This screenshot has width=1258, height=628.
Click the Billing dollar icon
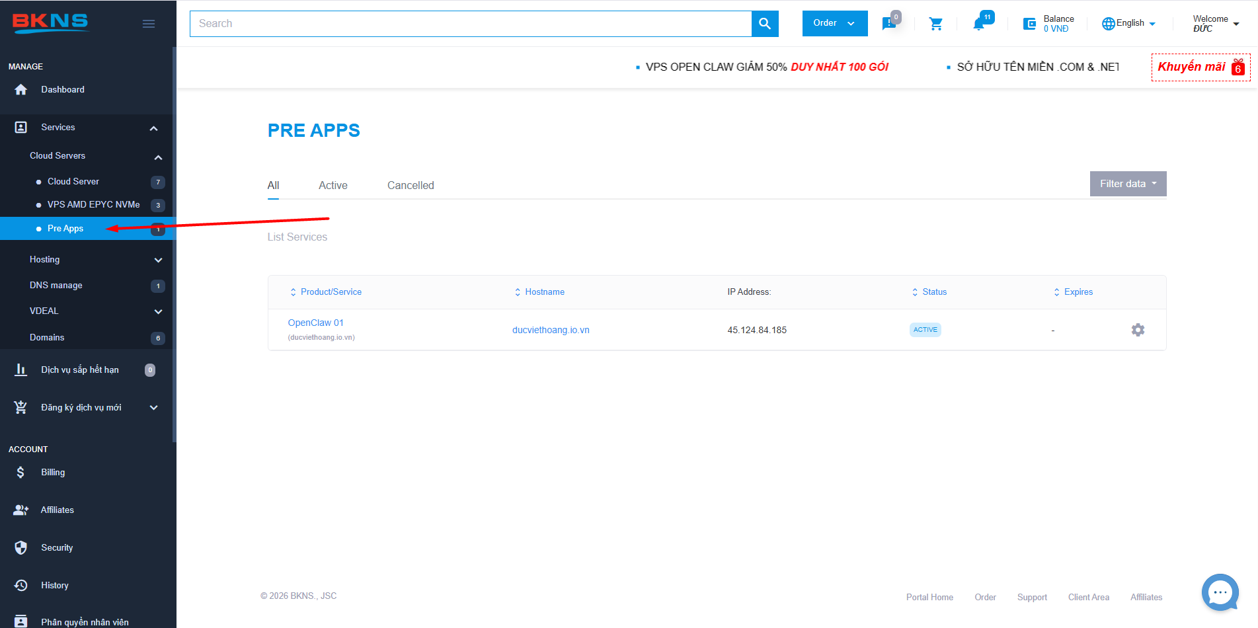click(x=21, y=473)
